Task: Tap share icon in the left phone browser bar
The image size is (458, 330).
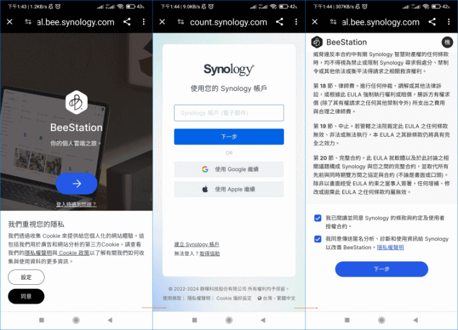Action: tap(127, 22)
